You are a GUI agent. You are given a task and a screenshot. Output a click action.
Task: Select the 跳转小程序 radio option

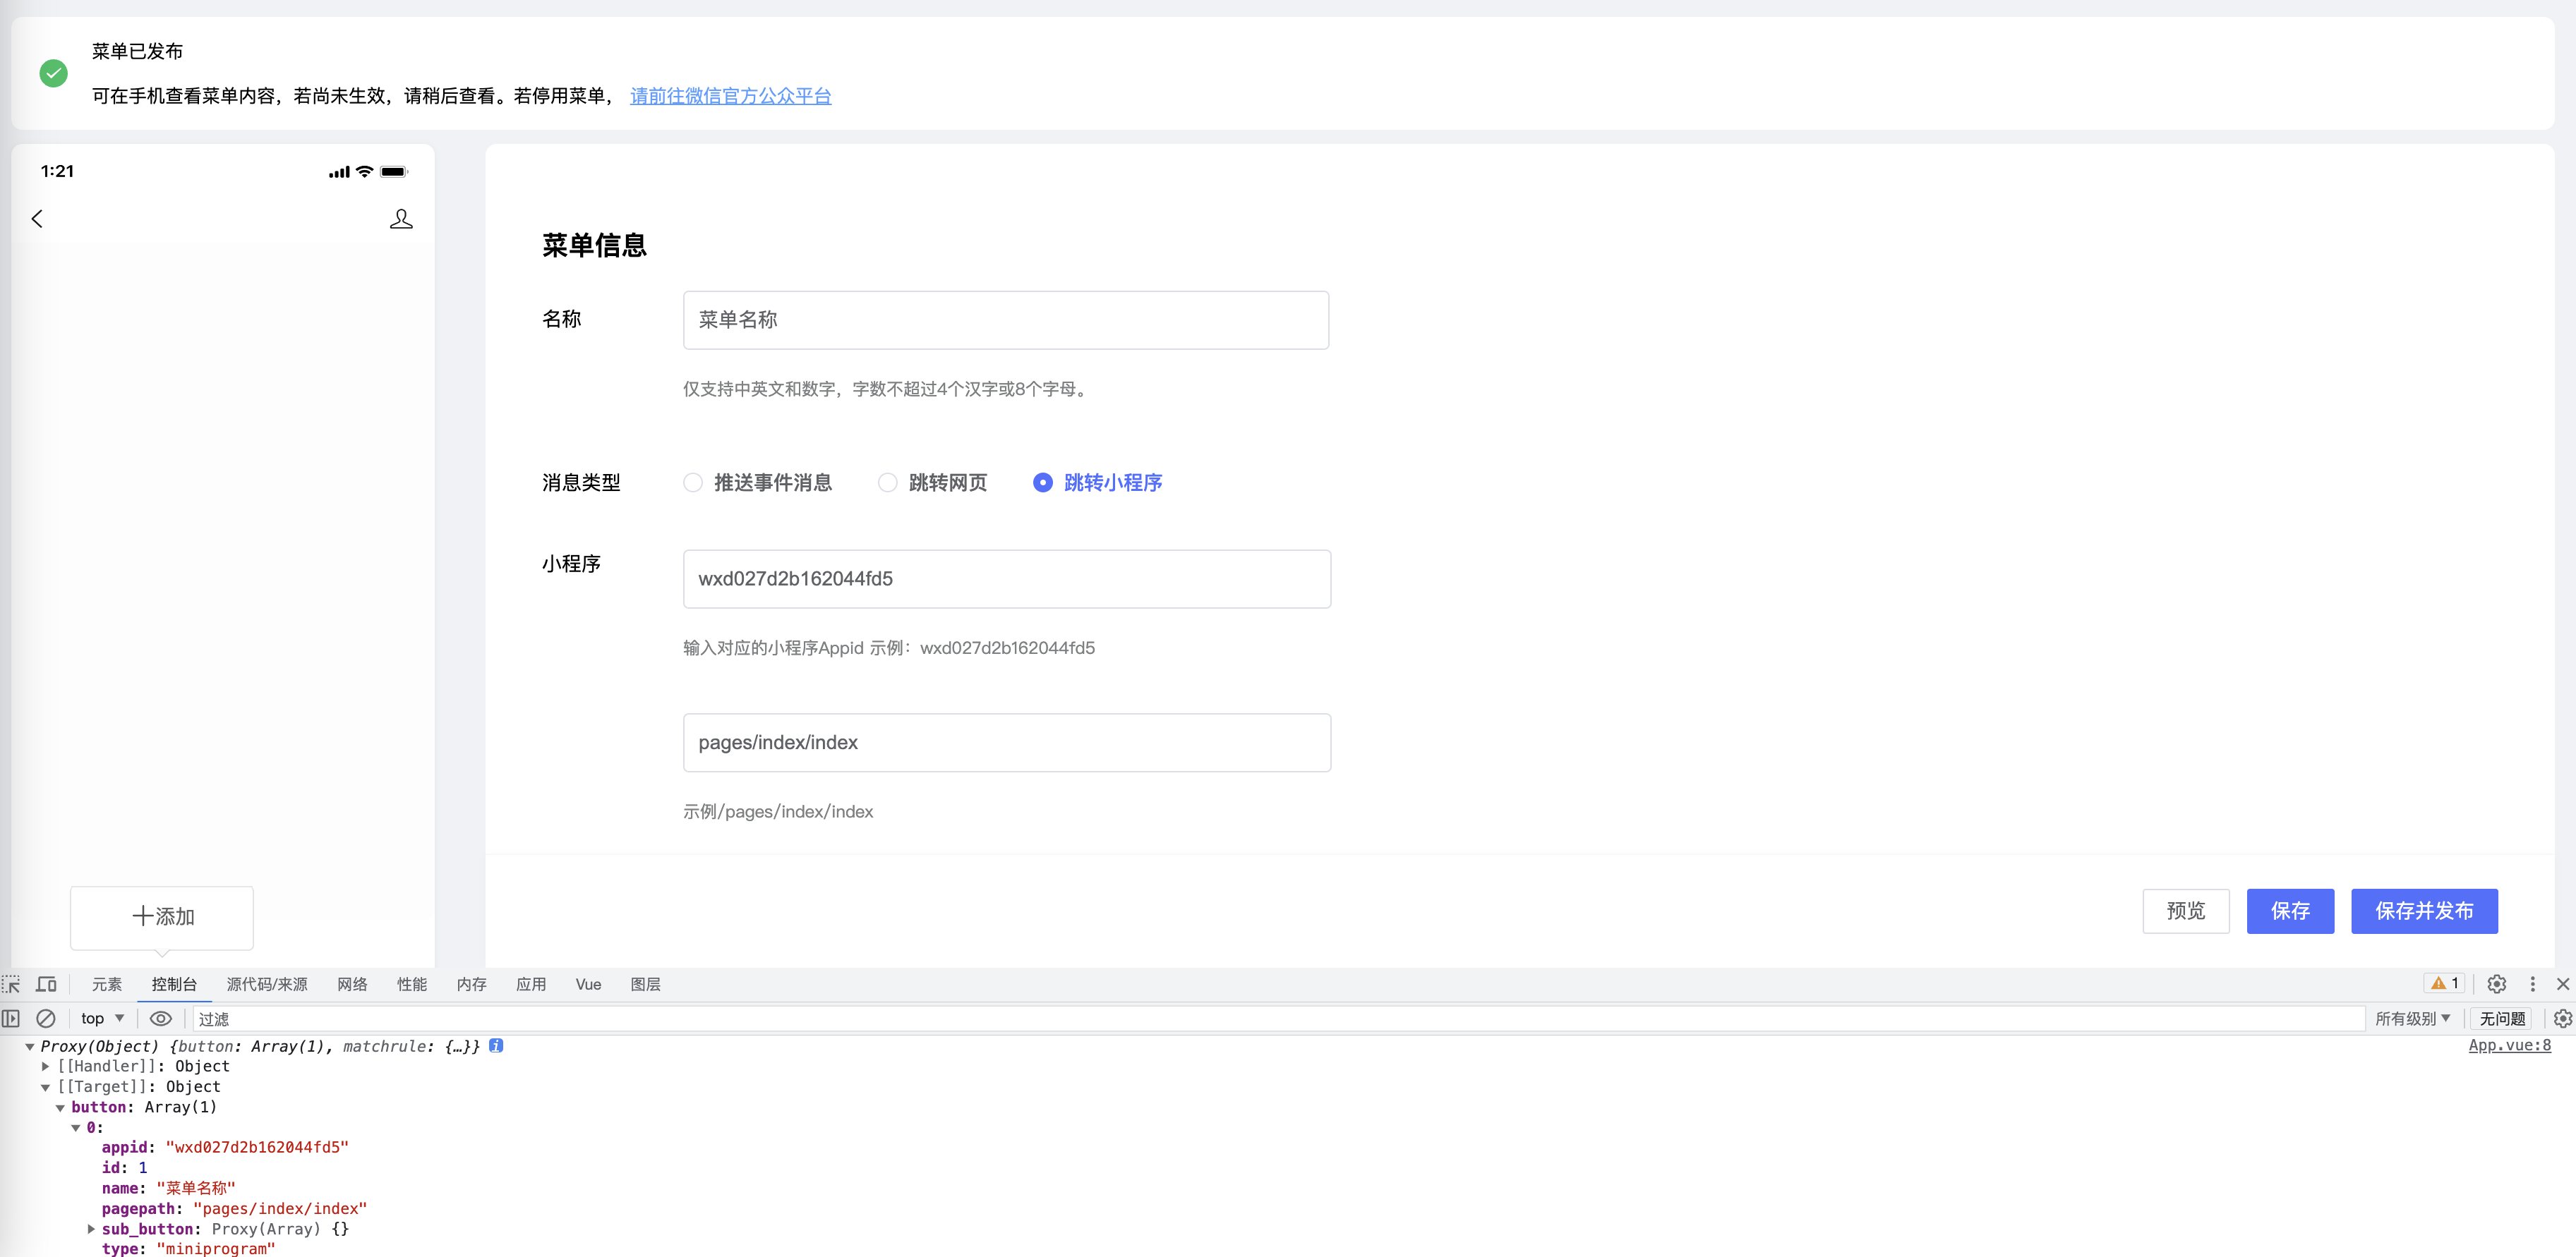1042,482
